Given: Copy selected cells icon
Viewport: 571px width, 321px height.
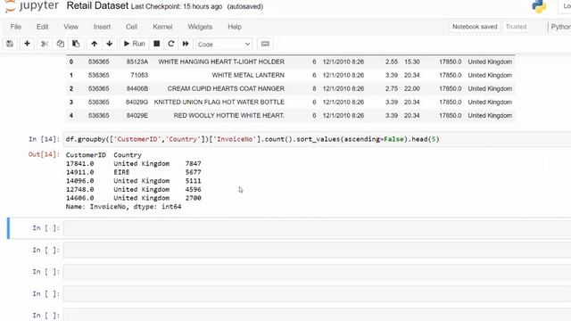Looking at the screenshot, I should coord(60,44).
